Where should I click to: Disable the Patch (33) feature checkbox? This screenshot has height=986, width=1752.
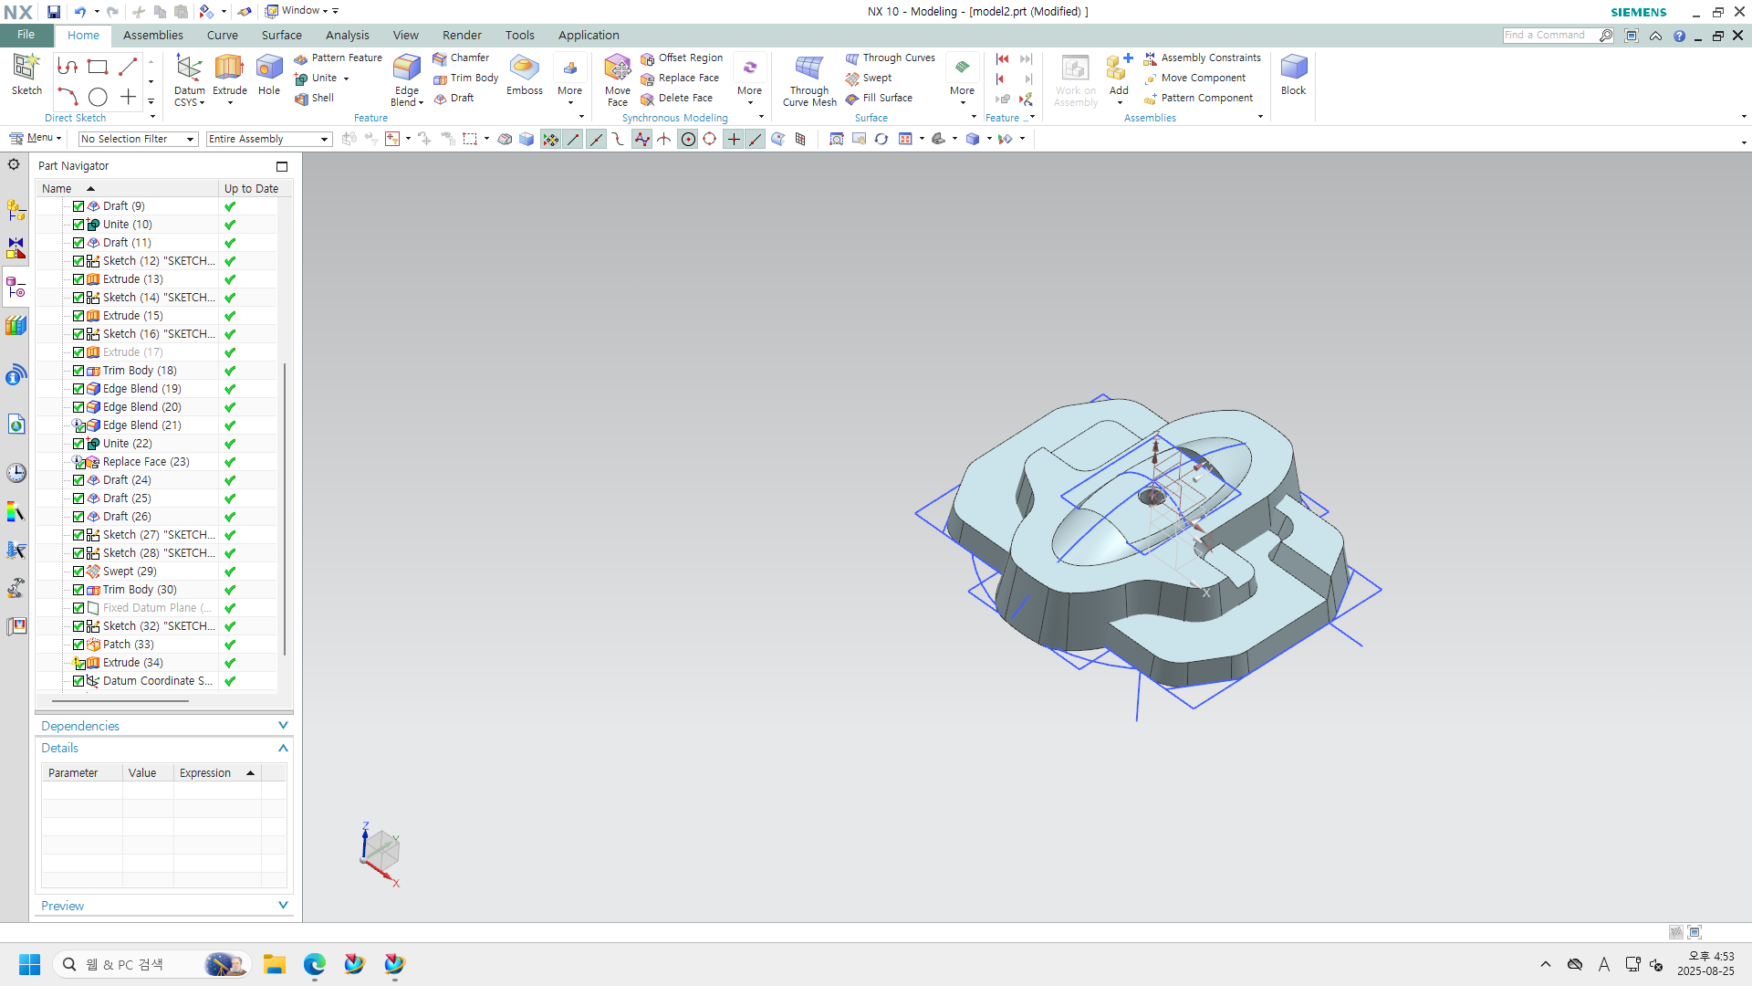pos(78,645)
